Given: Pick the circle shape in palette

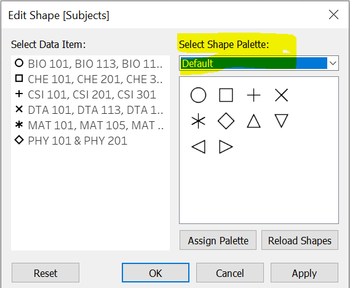Looking at the screenshot, I should coord(198,95).
